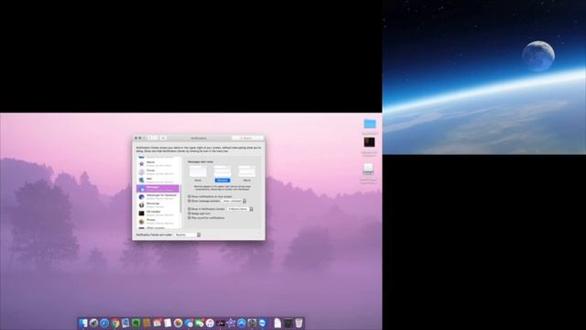Open iTunes from the Dock
Screen dimensions: 586x330
pos(210,323)
